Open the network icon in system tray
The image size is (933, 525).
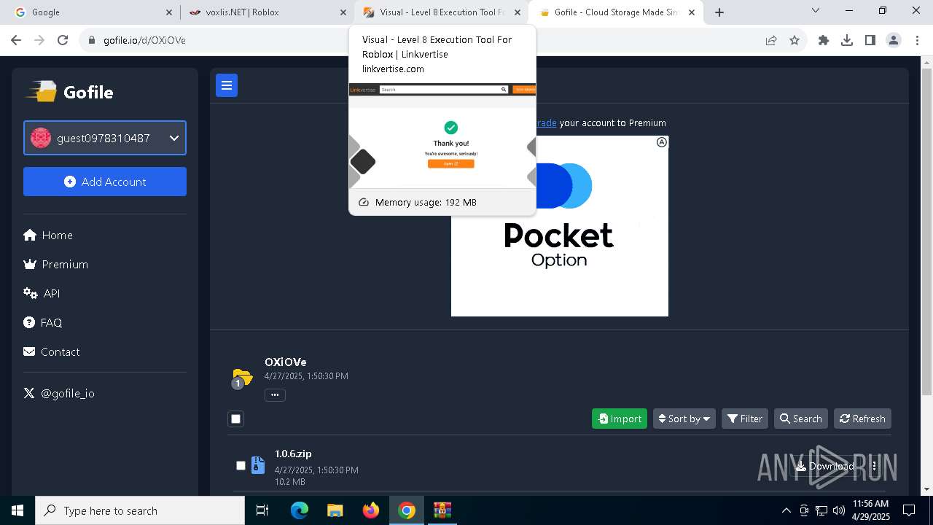pyautogui.click(x=821, y=510)
